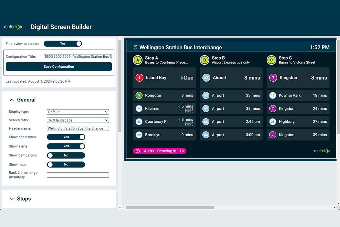
Task: Click the 'Island Bay' destination text
Action: click(x=156, y=78)
